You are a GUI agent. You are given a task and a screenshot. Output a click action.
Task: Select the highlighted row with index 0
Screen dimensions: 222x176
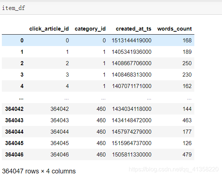98,41
